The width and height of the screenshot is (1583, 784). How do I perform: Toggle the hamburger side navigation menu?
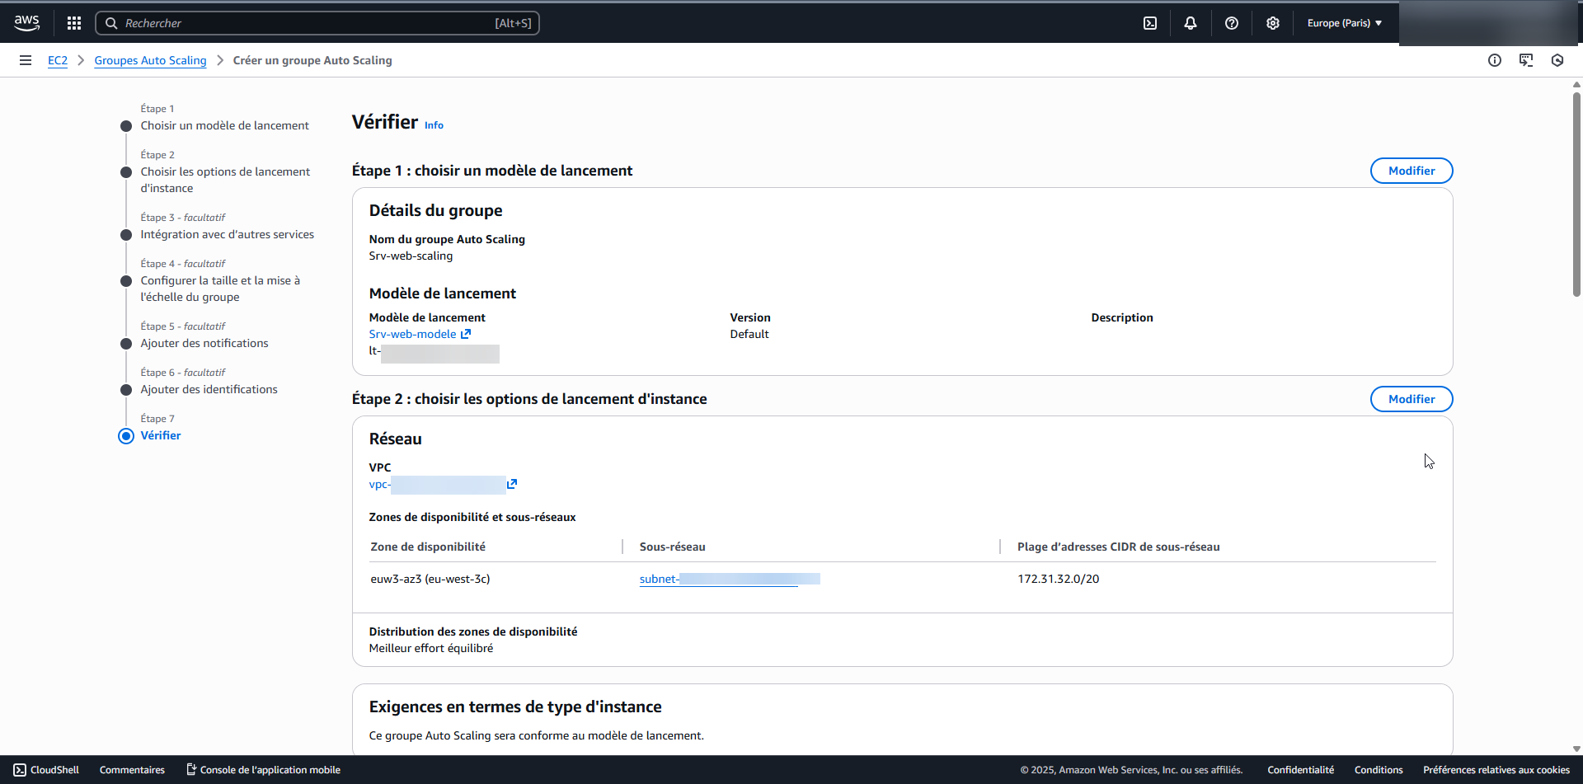(x=26, y=60)
